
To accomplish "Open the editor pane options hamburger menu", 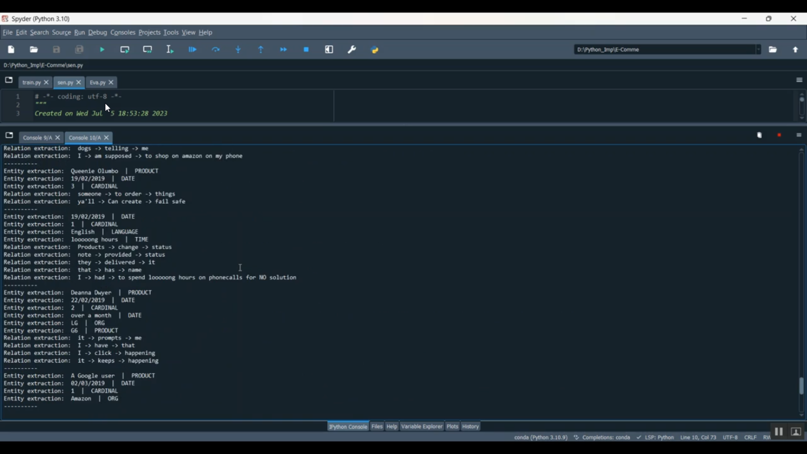I will coord(799,80).
